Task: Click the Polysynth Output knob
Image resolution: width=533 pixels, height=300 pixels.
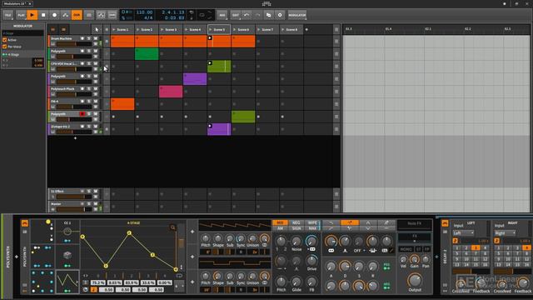Action: point(415,280)
